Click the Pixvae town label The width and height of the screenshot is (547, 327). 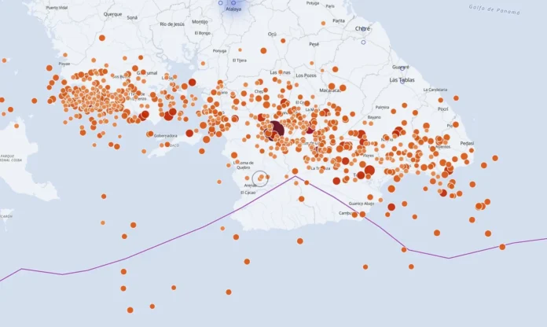[64, 64]
